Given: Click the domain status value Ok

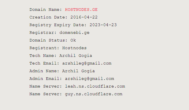Looking at the screenshot, I should [x=73, y=40].
